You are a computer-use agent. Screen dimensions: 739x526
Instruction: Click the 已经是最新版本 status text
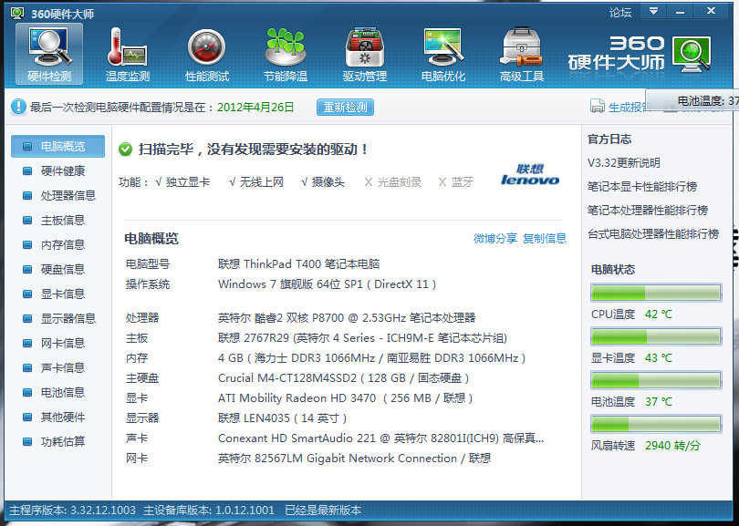coord(323,511)
